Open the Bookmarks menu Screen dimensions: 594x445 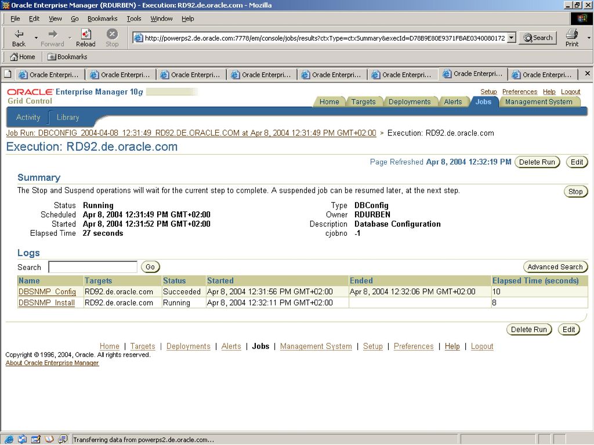coord(102,19)
